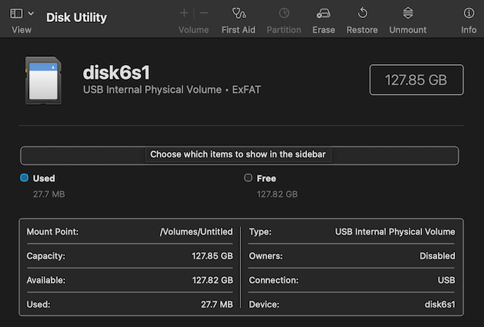Viewport: 484px width, 327px height.
Task: Open the Info icon
Action: pyautogui.click(x=469, y=13)
